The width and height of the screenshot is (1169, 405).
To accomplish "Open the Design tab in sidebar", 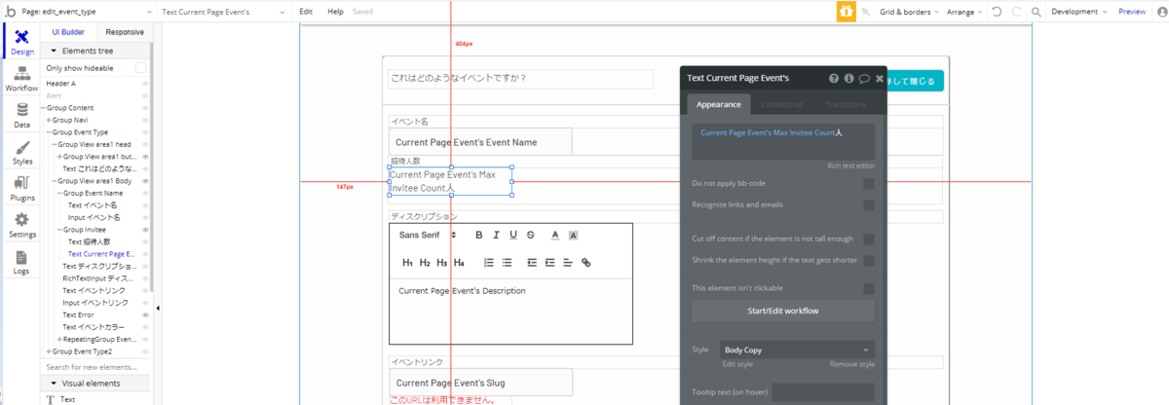I will pyautogui.click(x=21, y=42).
